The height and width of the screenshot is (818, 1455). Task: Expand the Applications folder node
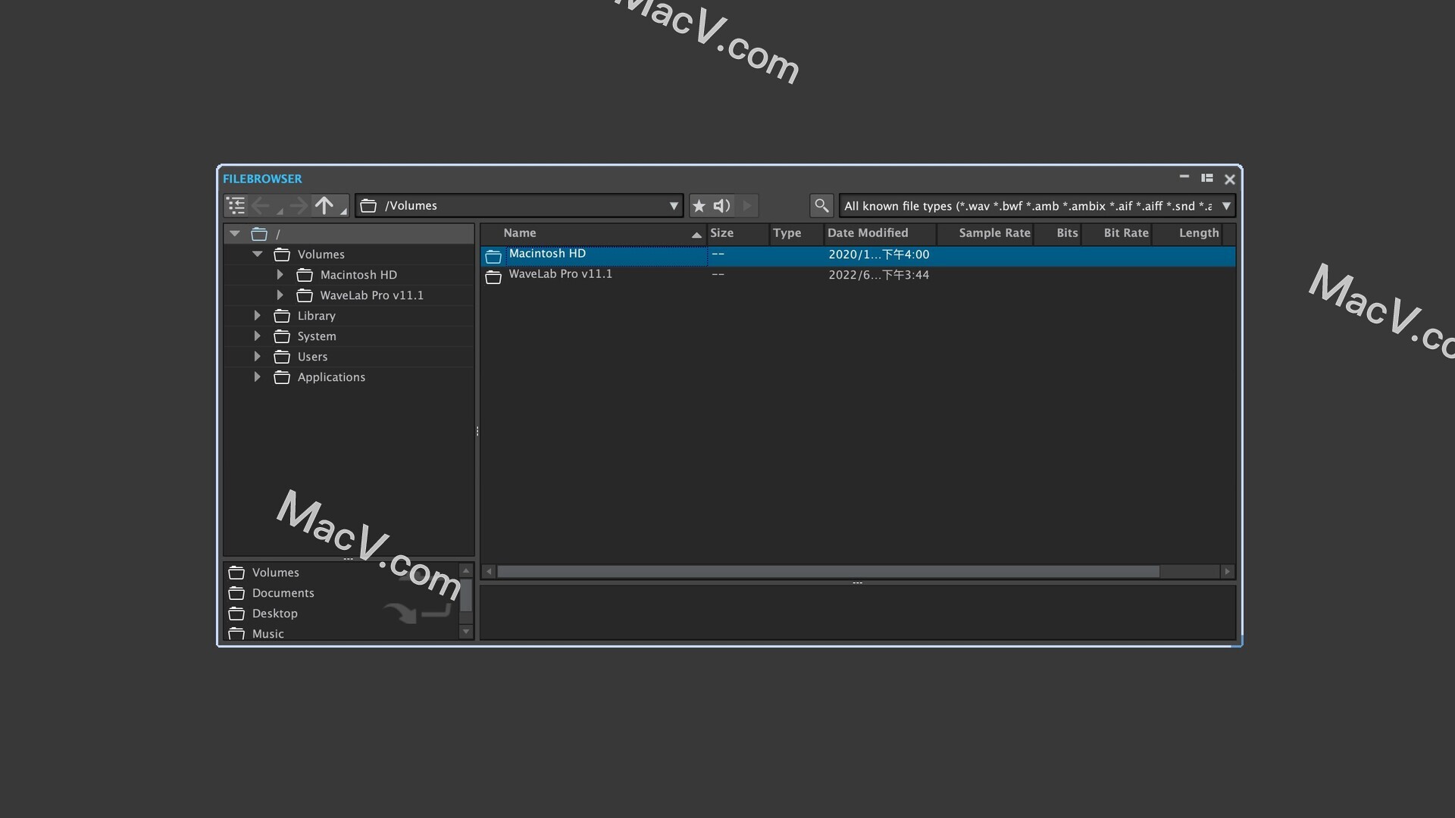(258, 377)
